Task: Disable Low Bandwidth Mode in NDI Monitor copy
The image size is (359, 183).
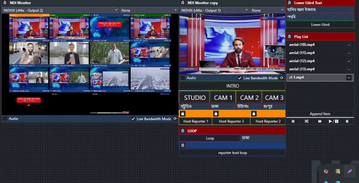Action: click(240, 78)
